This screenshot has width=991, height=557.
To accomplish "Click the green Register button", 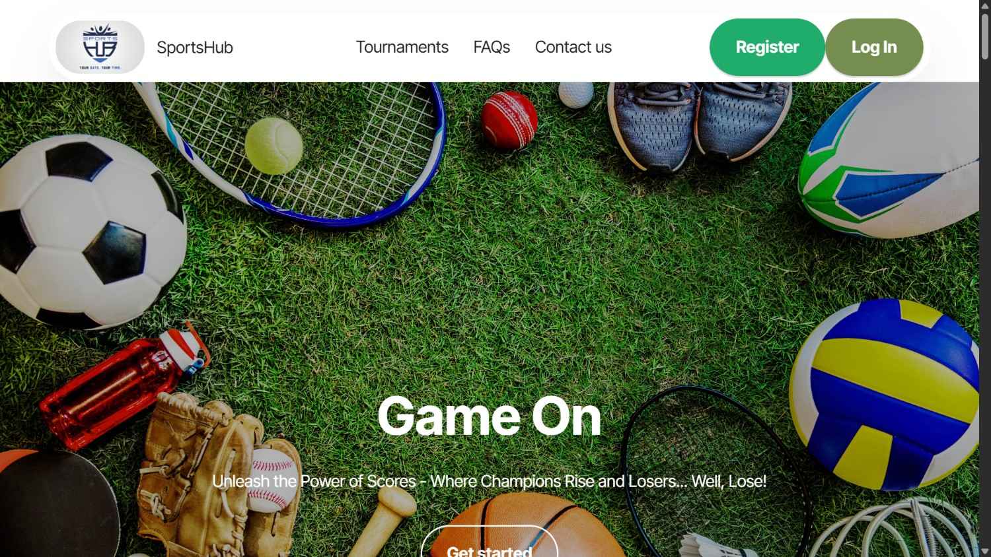I will (767, 47).
